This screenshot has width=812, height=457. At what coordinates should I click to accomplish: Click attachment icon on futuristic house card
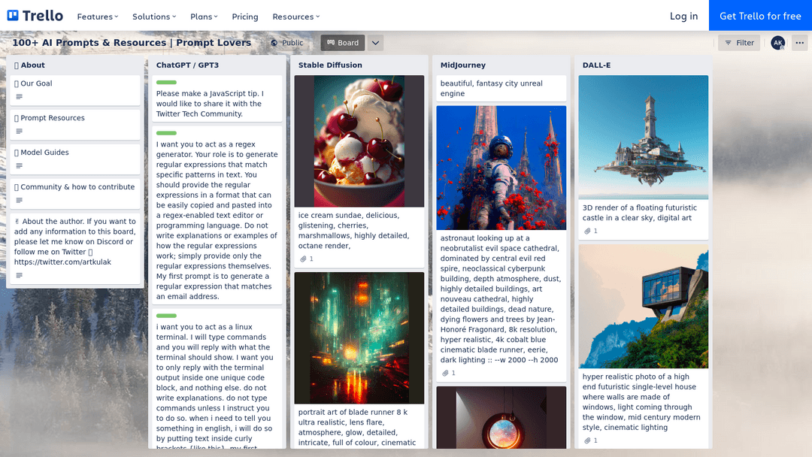pos(587,441)
